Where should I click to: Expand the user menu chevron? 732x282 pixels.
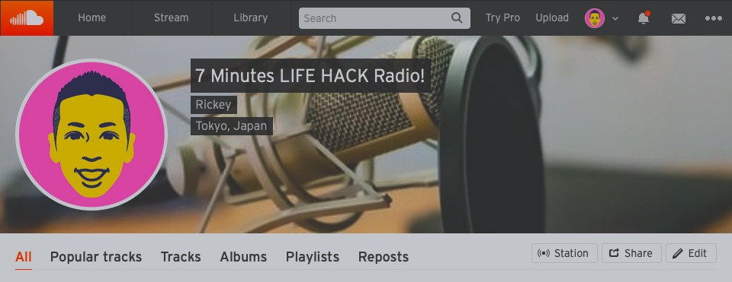[x=615, y=18]
